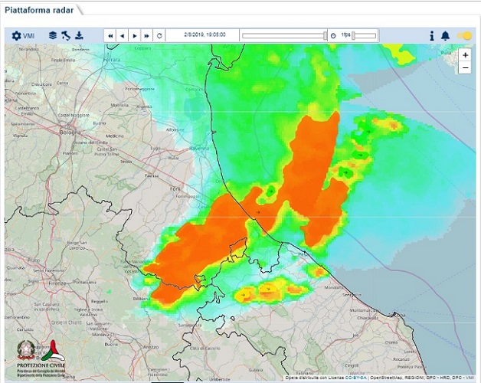The width and height of the screenshot is (481, 383).
Task: Skip to the latest radar frame
Action: [x=147, y=35]
